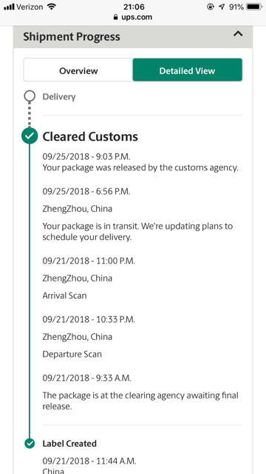The image size is (266, 474).
Task: Tap the rotation lock status icon
Action: coord(211,7)
